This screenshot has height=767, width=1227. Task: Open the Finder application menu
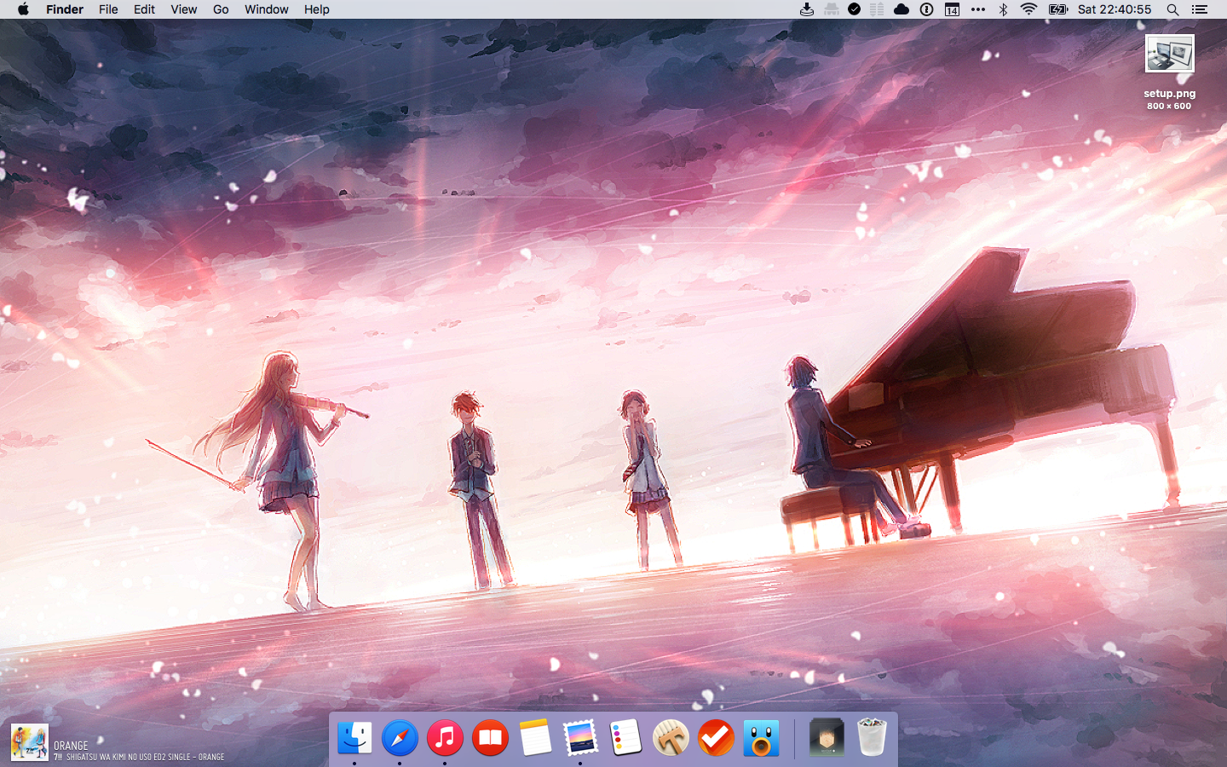tap(65, 9)
